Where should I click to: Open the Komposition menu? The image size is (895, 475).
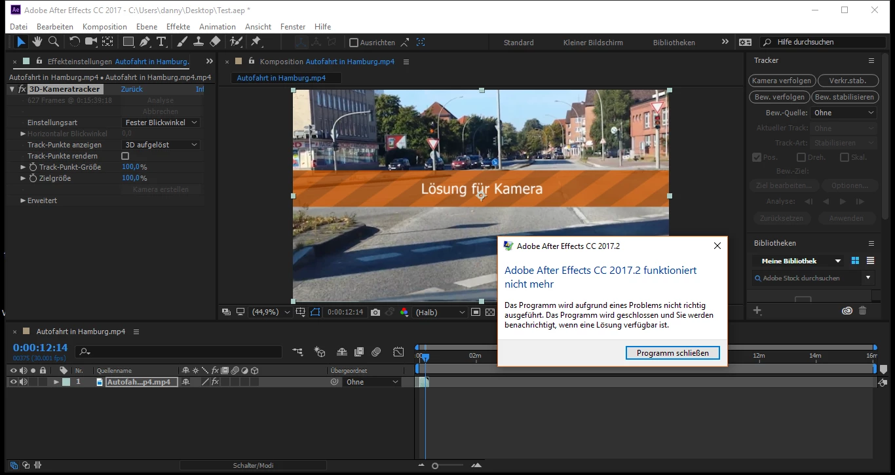coord(105,27)
